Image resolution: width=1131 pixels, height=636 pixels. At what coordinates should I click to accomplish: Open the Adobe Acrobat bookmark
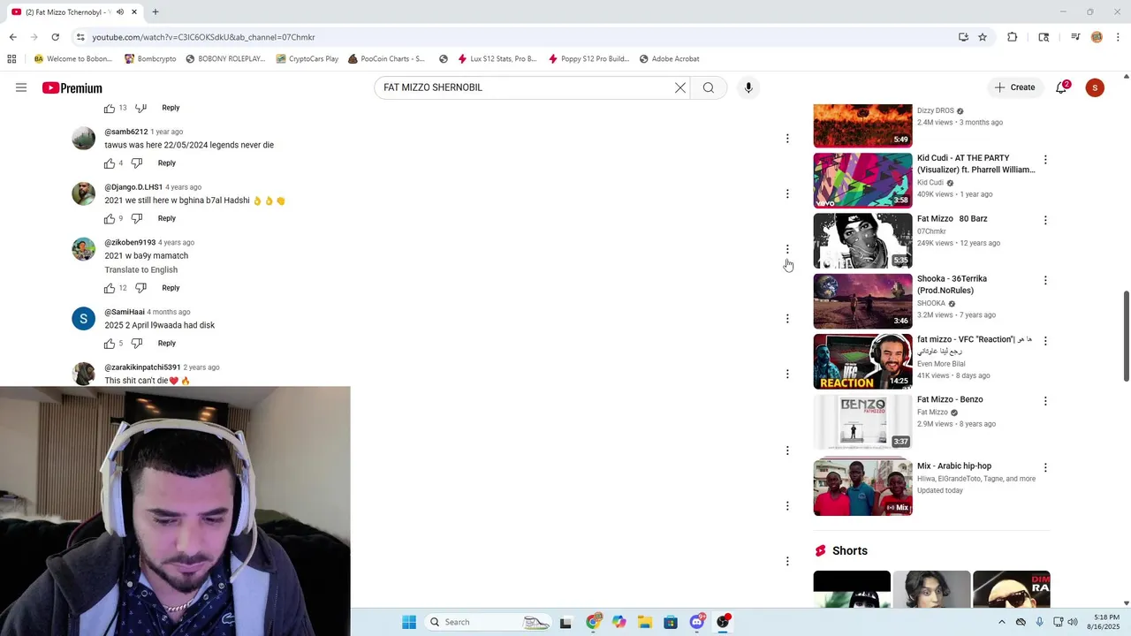click(669, 59)
